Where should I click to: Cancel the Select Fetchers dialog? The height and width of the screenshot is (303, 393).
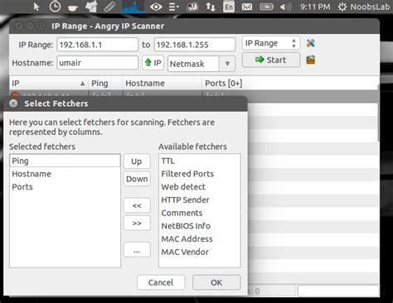pyautogui.click(x=161, y=282)
